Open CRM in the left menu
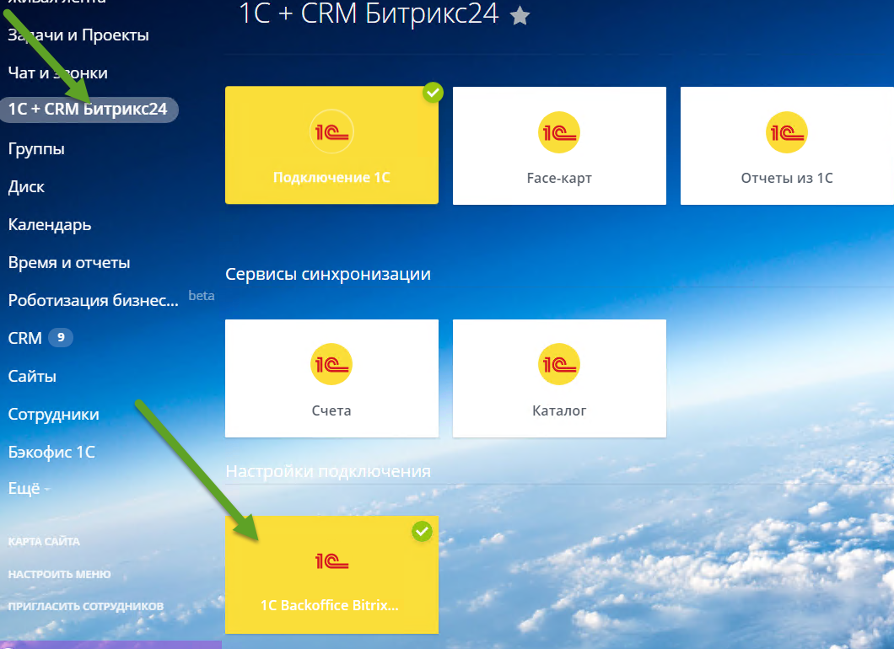The width and height of the screenshot is (894, 649). [24, 338]
